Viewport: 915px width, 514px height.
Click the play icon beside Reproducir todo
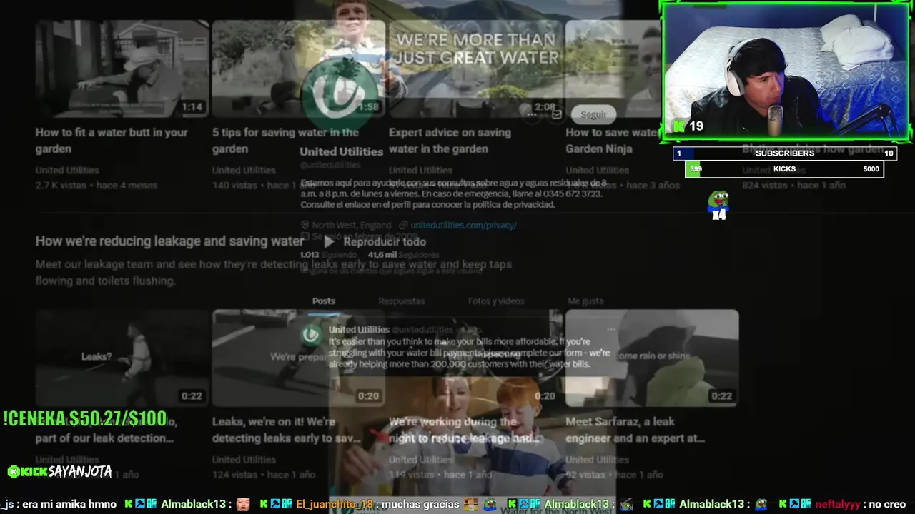pos(329,242)
